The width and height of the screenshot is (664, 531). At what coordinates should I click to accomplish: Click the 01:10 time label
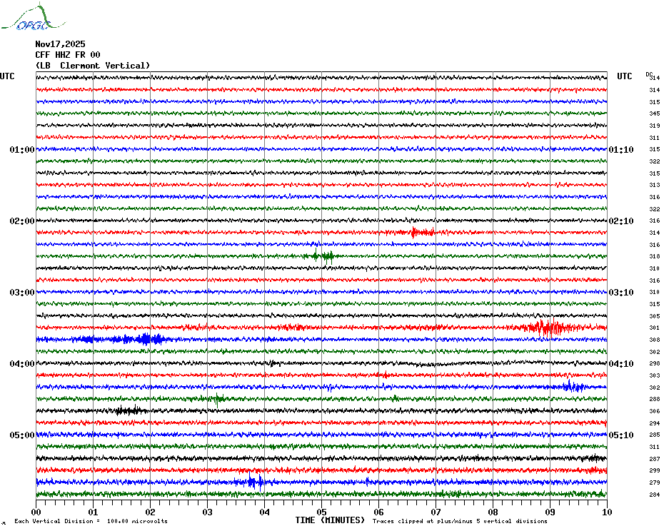click(621, 150)
